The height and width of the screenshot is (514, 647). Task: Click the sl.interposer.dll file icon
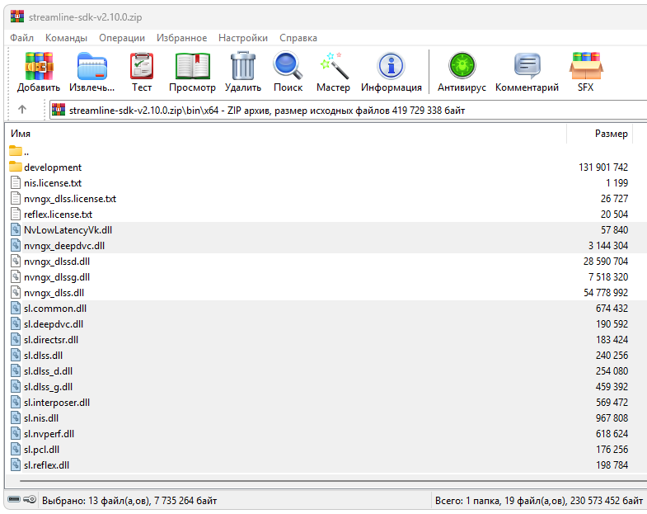click(x=16, y=402)
